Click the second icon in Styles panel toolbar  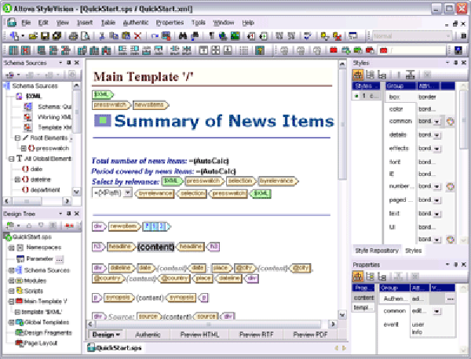(370, 75)
